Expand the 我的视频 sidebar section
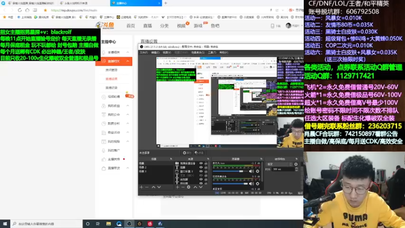 coord(128,141)
